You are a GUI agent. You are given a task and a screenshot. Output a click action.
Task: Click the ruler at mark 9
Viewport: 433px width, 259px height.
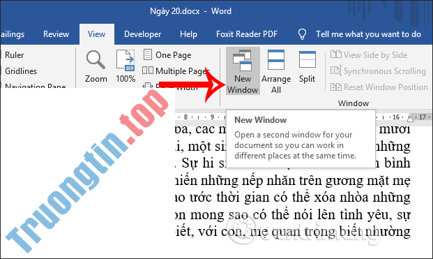[212, 117]
